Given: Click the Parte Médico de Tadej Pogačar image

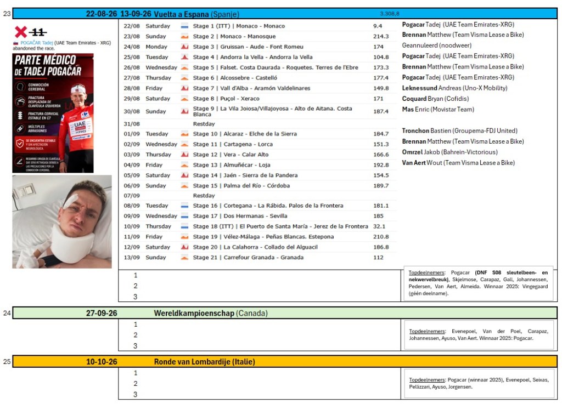Looking at the screenshot, I should 53,113.
